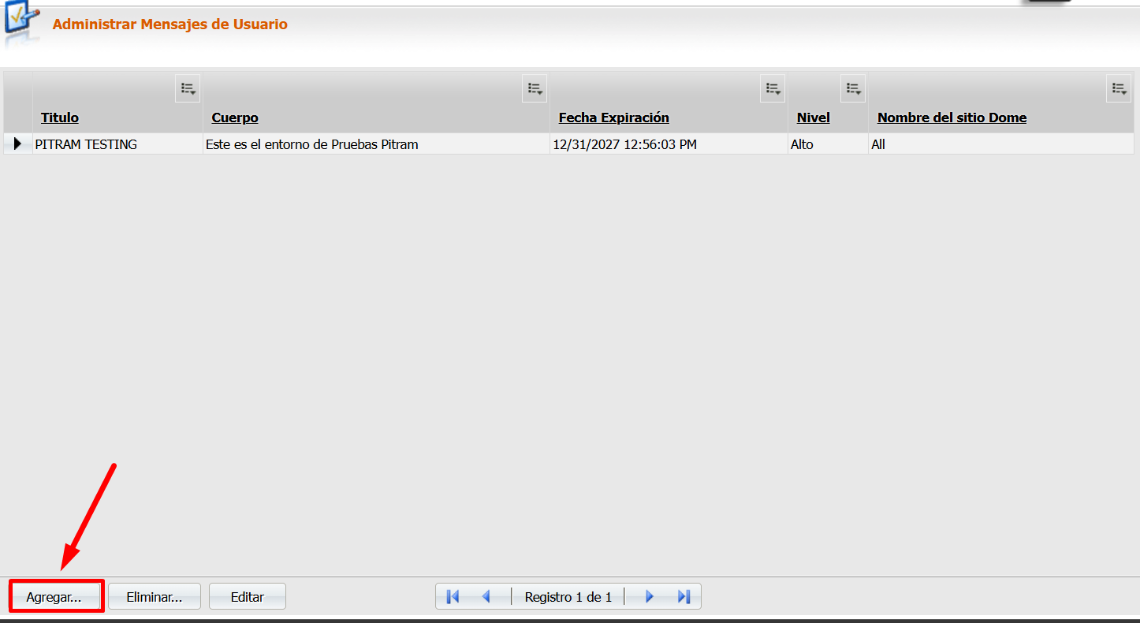Select the PITRAM TESTING title cell
Screen dimensions: 1140x623
tap(86, 144)
